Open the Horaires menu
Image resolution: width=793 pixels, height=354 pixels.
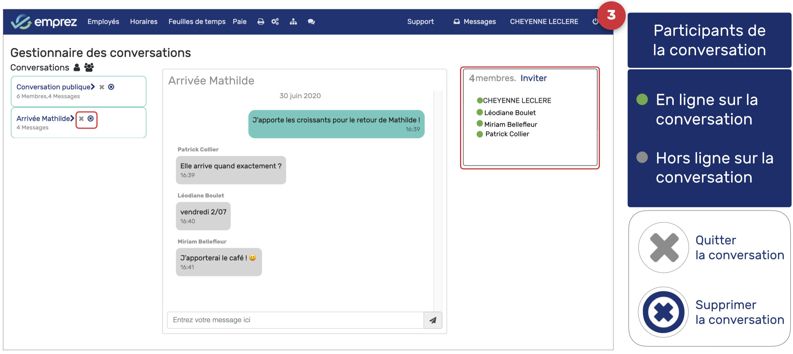[143, 21]
